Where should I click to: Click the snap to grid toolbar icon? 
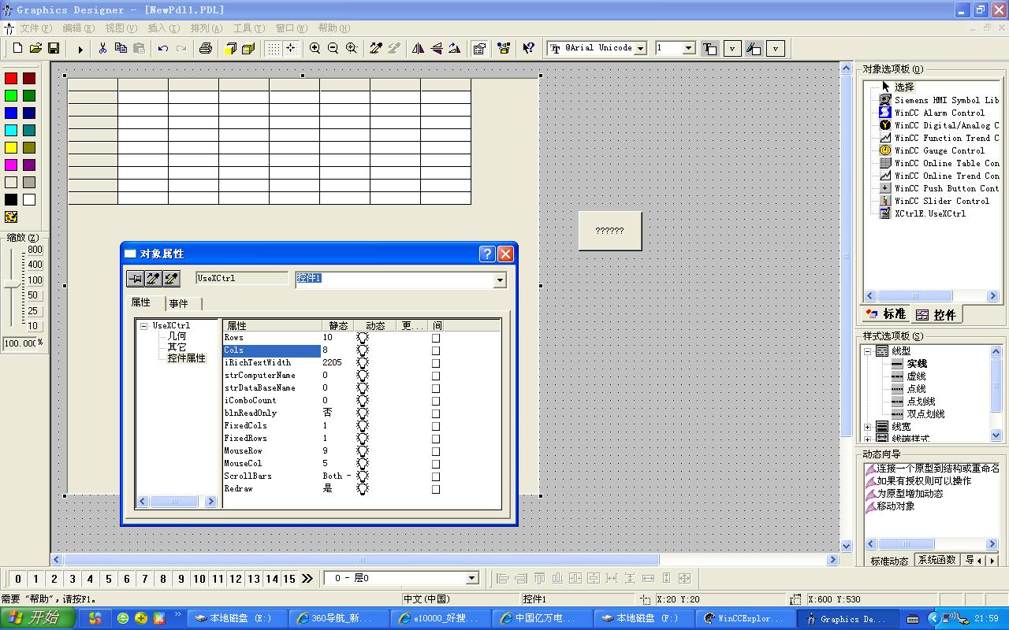click(291, 48)
